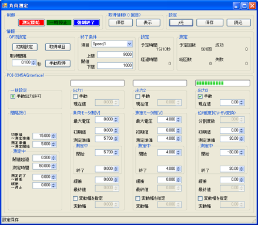Click 測定準備～測定開始 interval spinner showing 5.000

click(45, 144)
